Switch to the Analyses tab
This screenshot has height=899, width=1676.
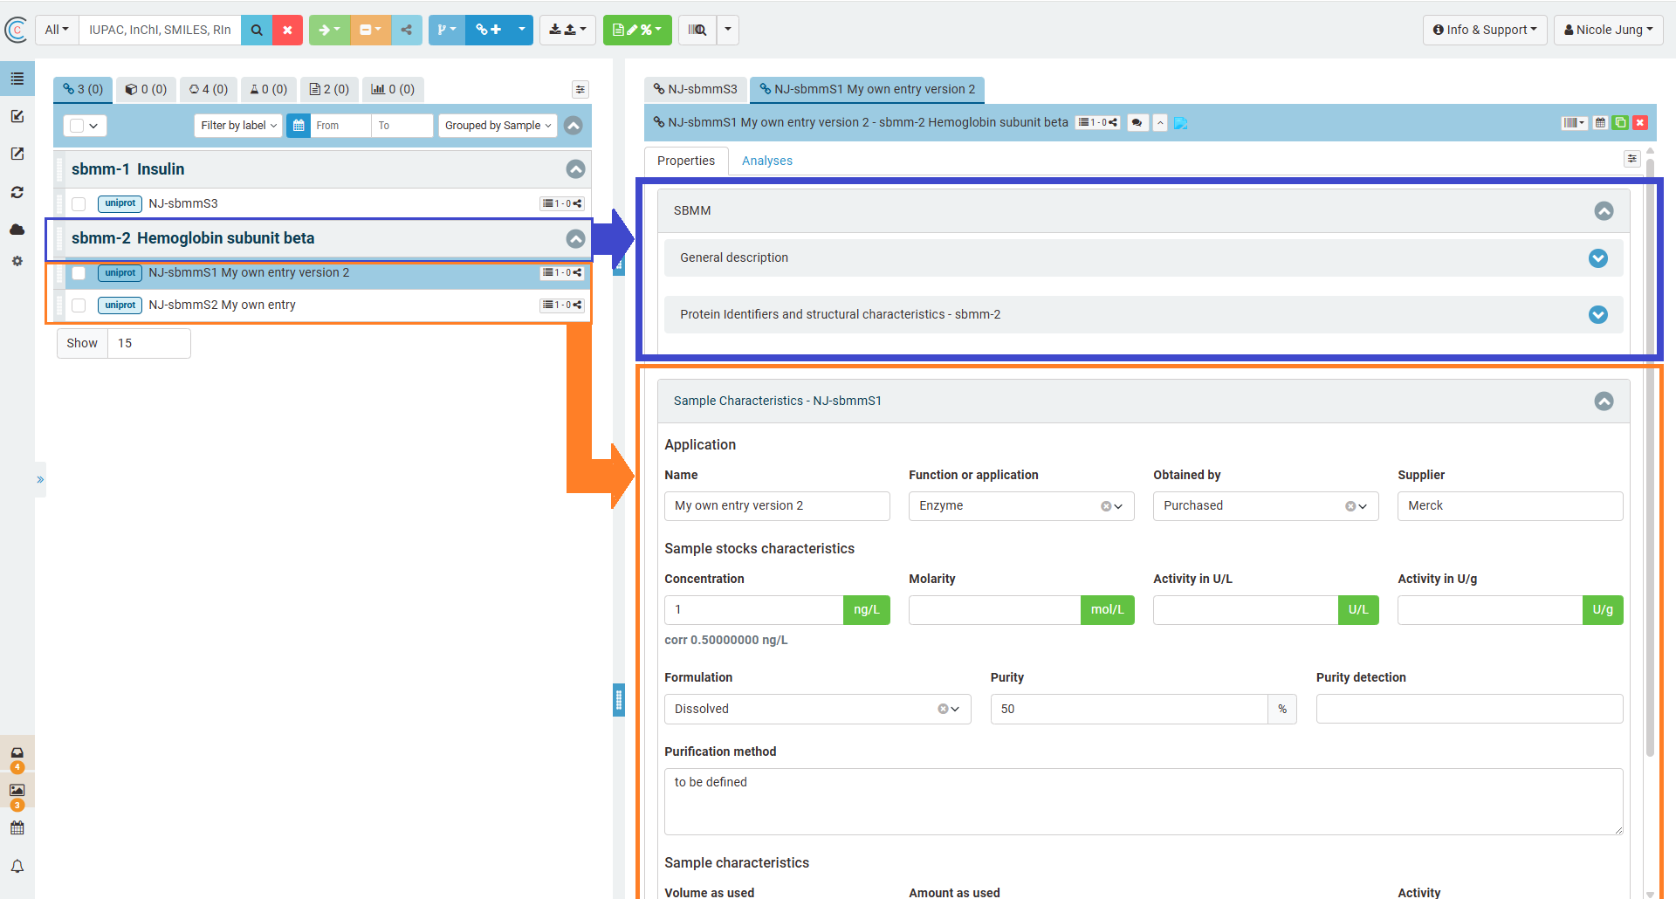point(766,161)
